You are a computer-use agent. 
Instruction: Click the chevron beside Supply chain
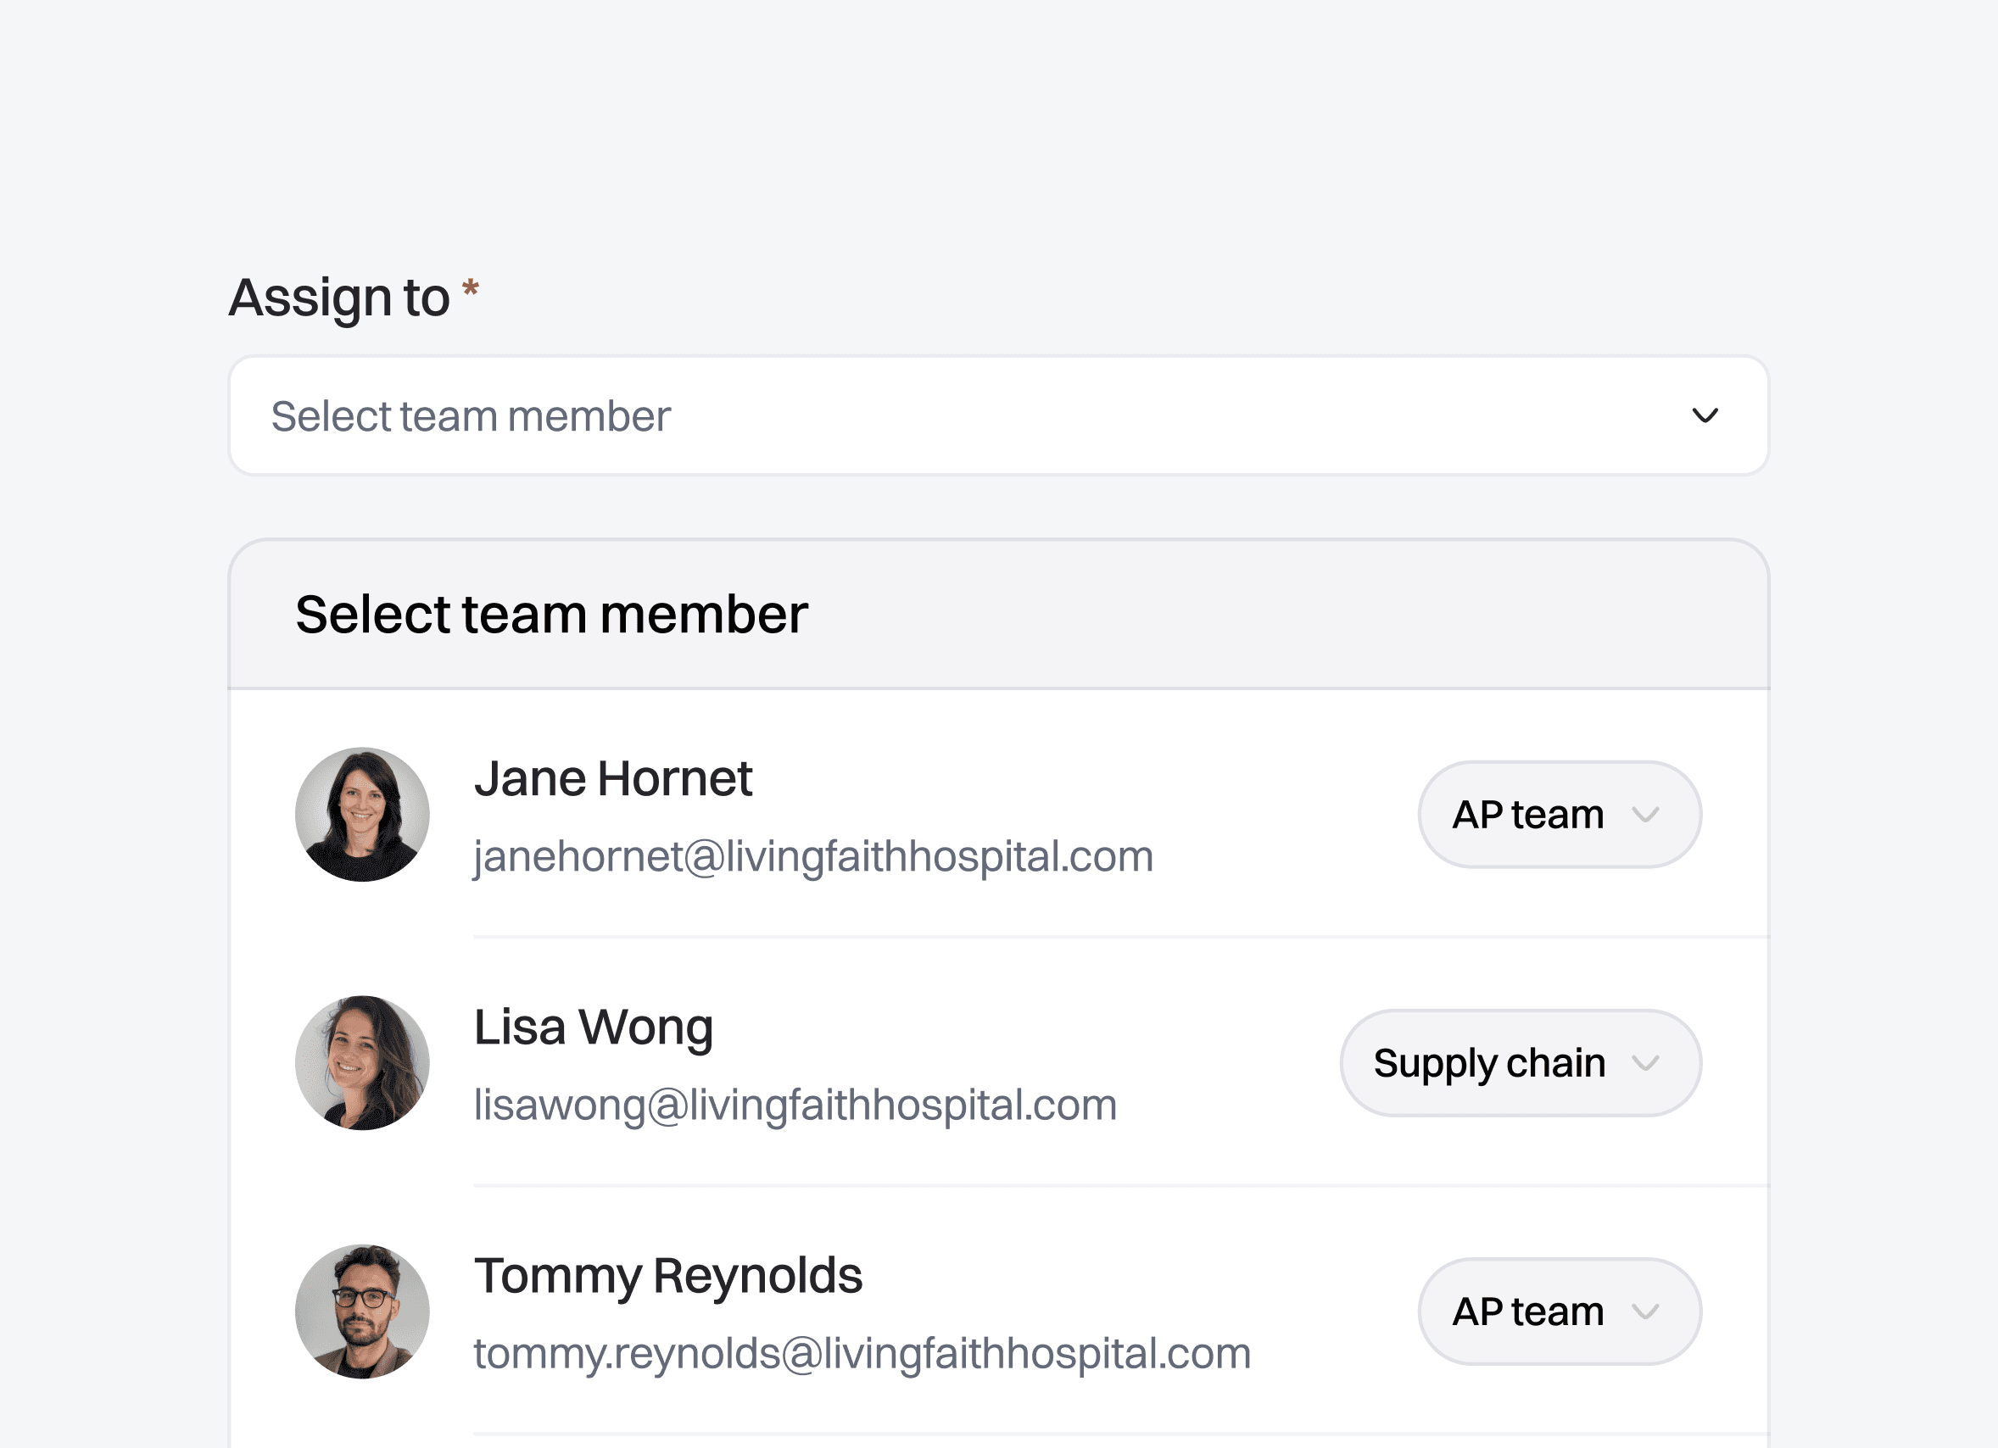(x=1644, y=1063)
